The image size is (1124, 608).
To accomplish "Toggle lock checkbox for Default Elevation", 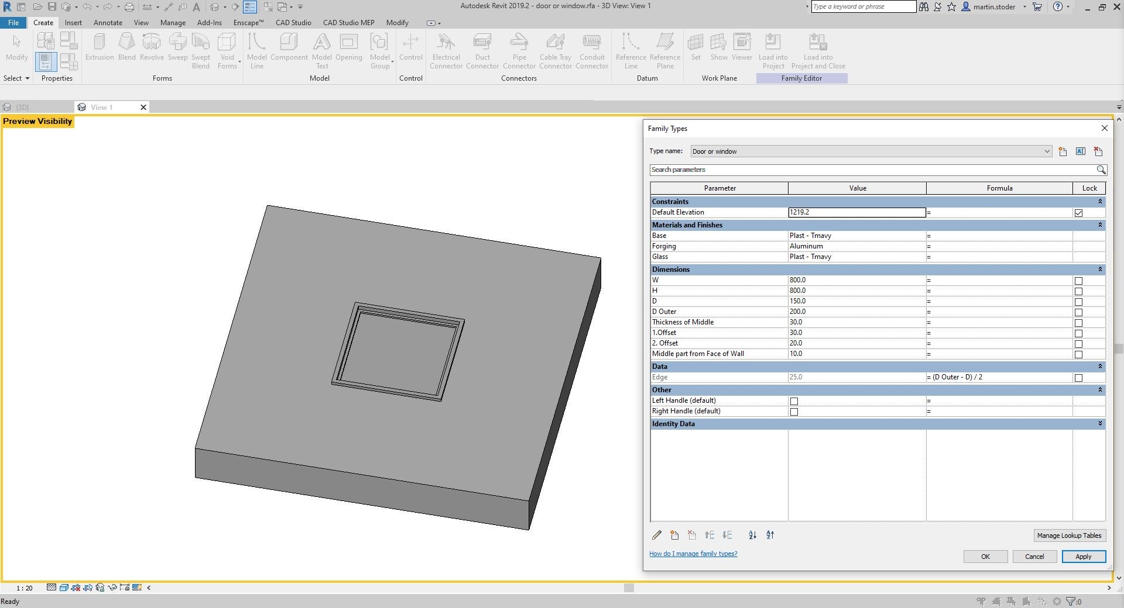I will click(1078, 213).
